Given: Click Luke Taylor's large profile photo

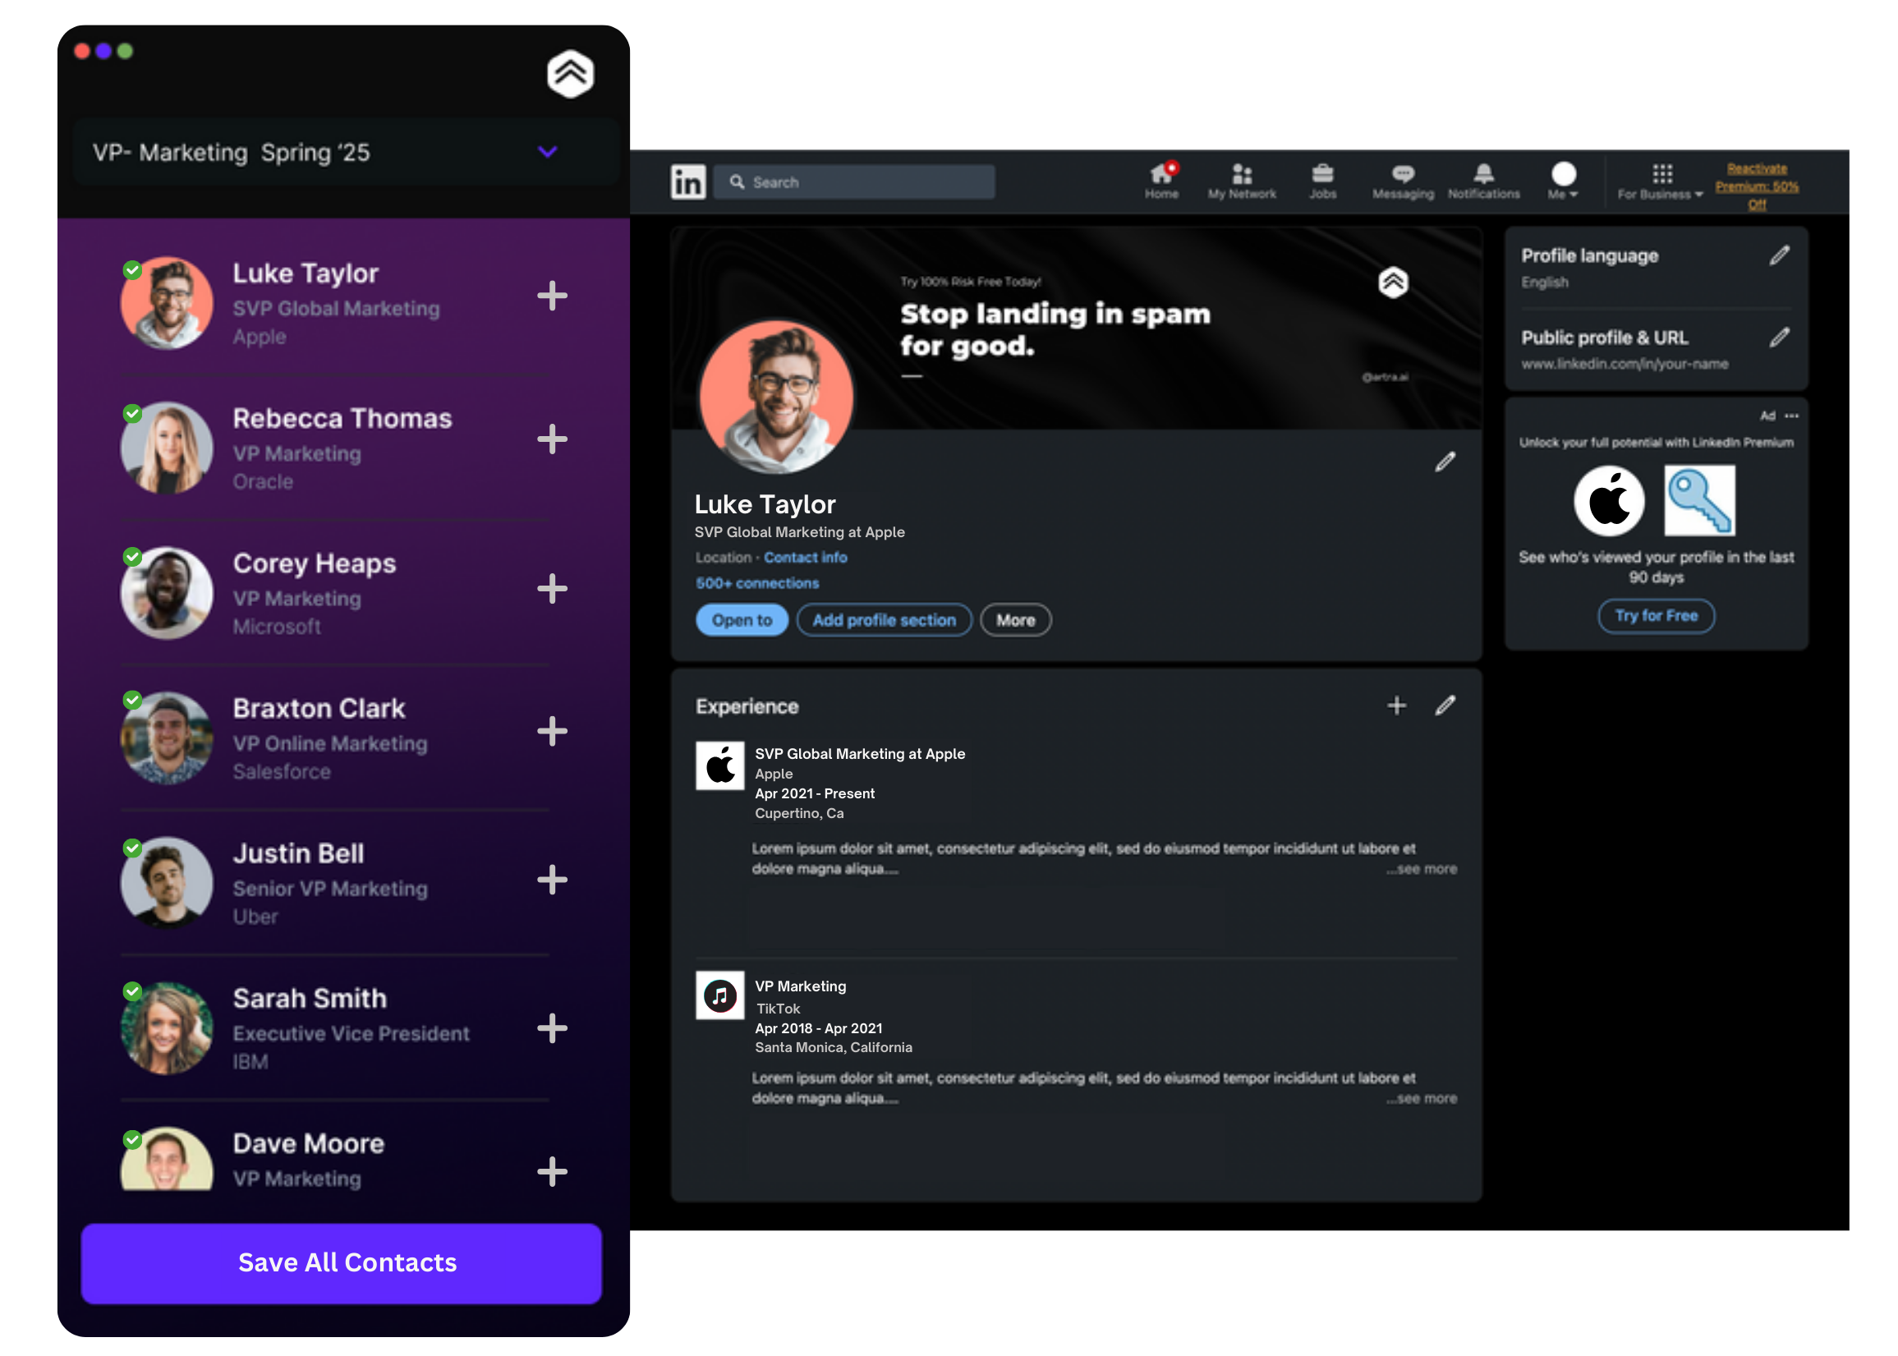Looking at the screenshot, I should tap(776, 398).
